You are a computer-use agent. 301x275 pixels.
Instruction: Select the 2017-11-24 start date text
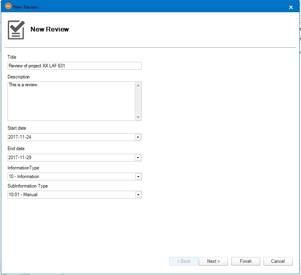[21, 137]
